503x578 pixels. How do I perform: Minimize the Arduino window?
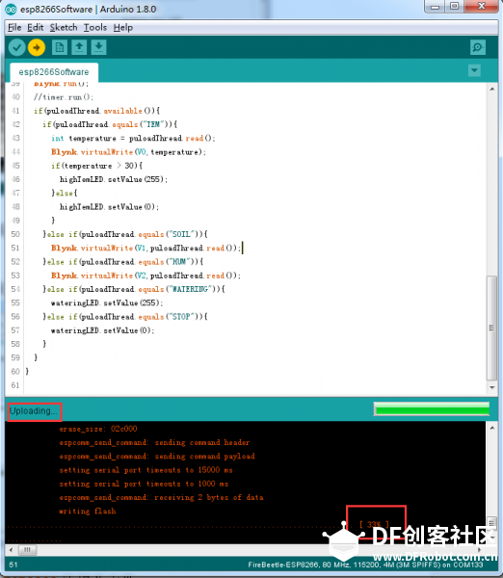(436, 7)
